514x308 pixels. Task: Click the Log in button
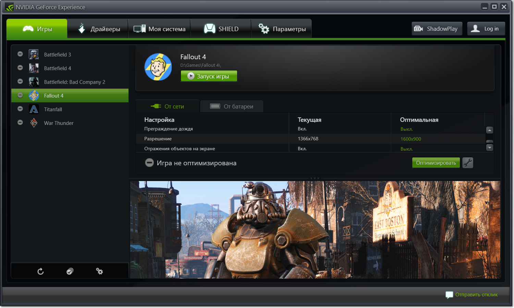pyautogui.click(x=486, y=29)
